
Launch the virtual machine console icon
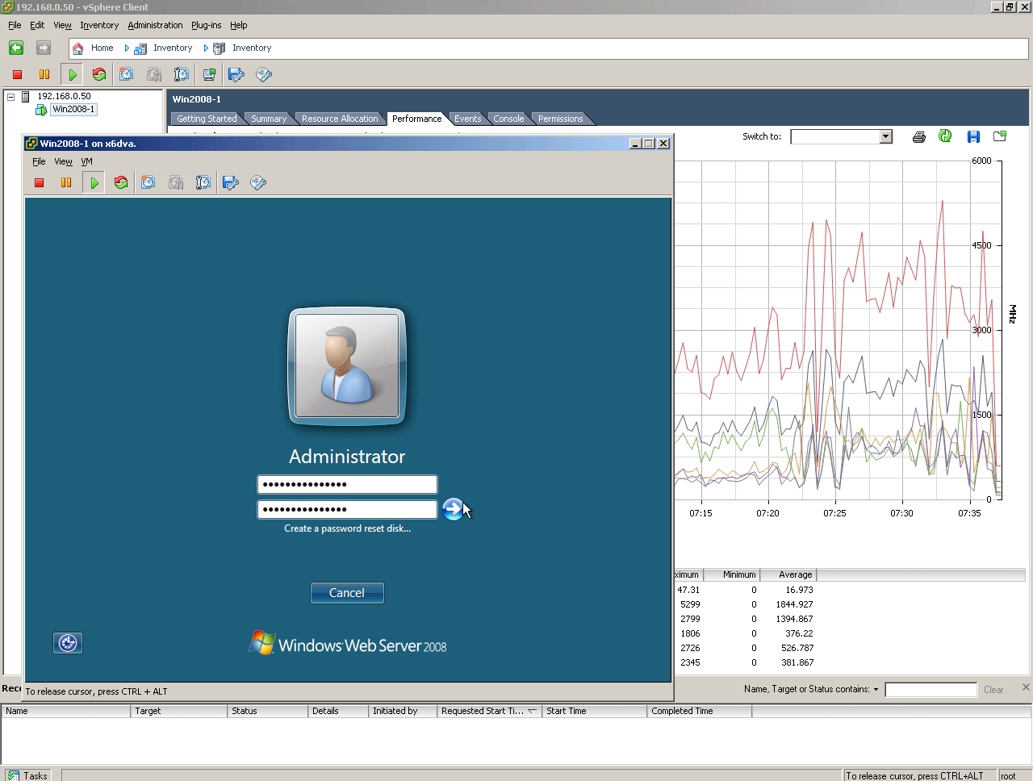coord(209,74)
